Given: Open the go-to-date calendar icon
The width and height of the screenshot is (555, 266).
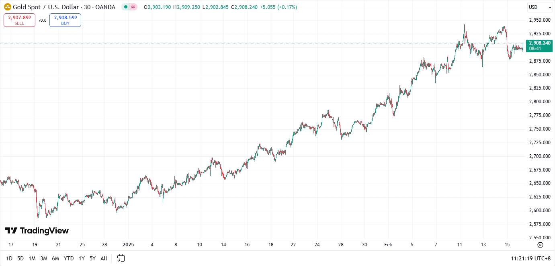Looking at the screenshot, I should coord(121,258).
